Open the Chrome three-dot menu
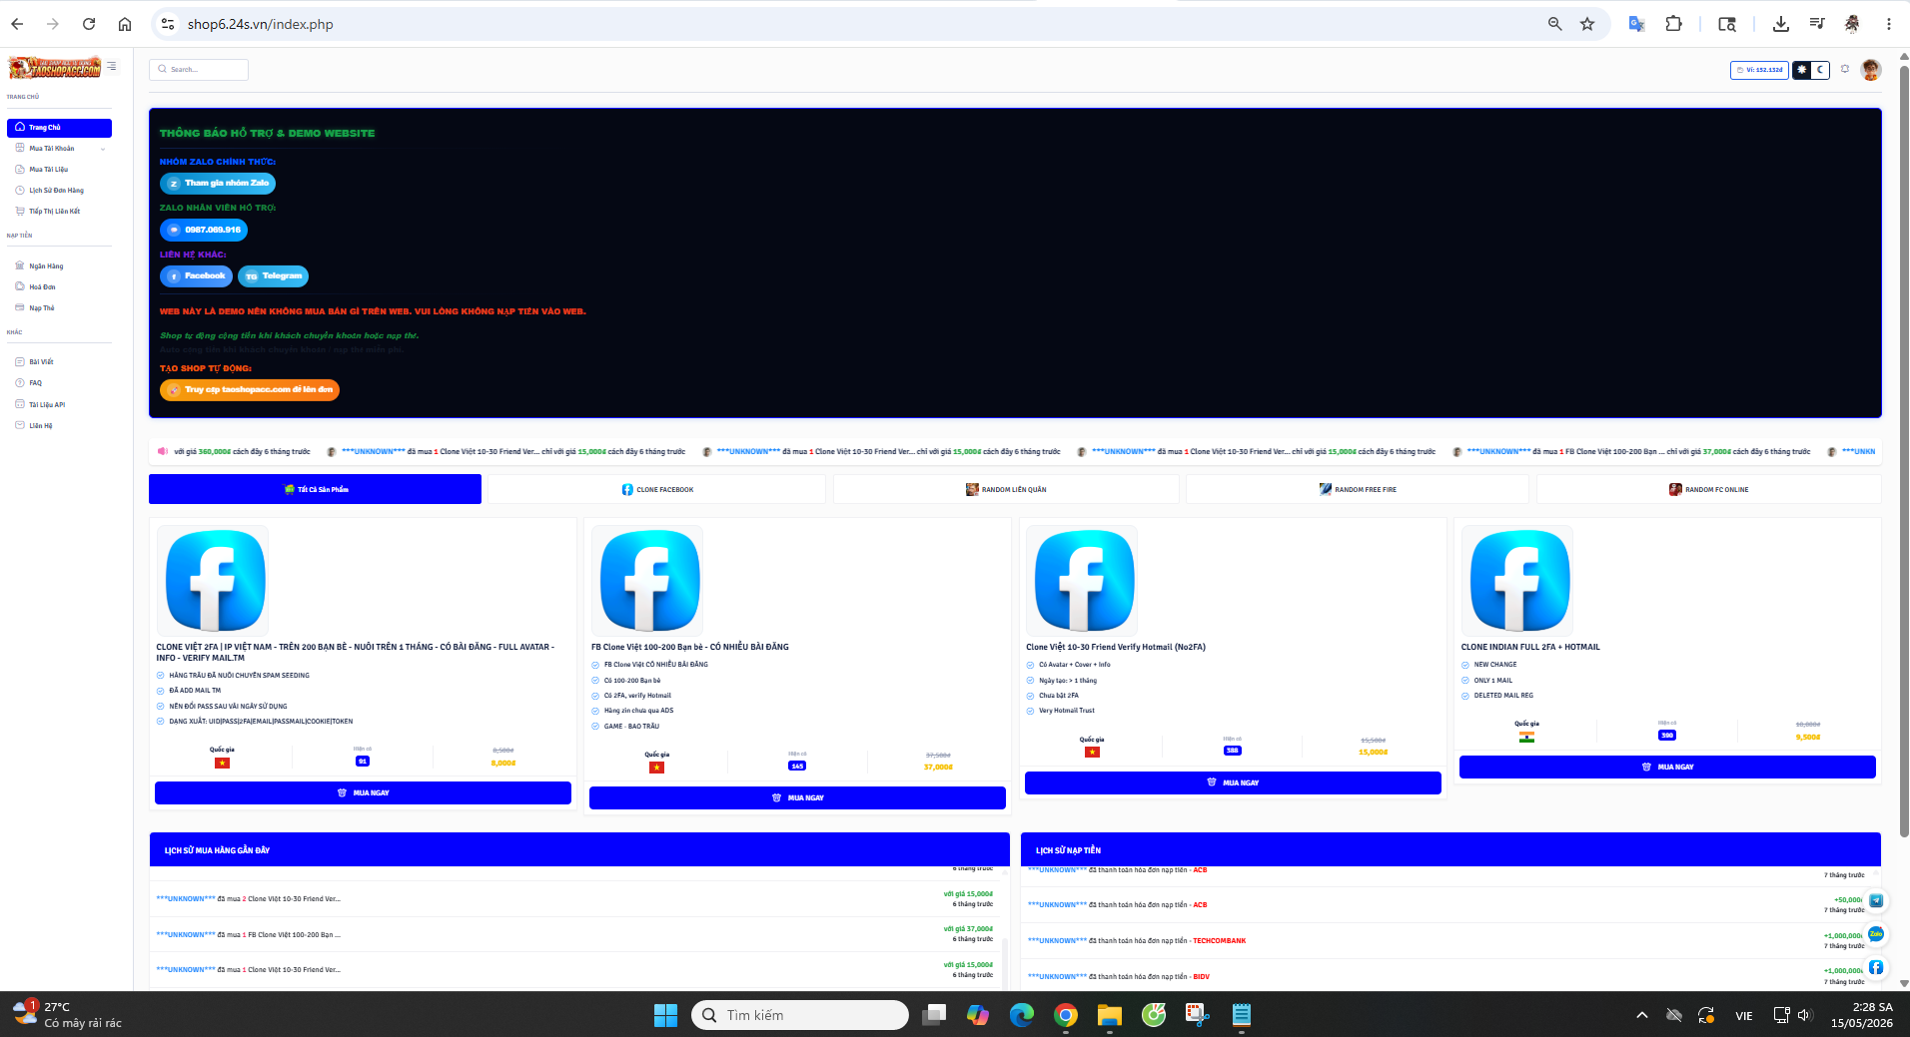Screen dimensions: 1910x1037 1888,24
